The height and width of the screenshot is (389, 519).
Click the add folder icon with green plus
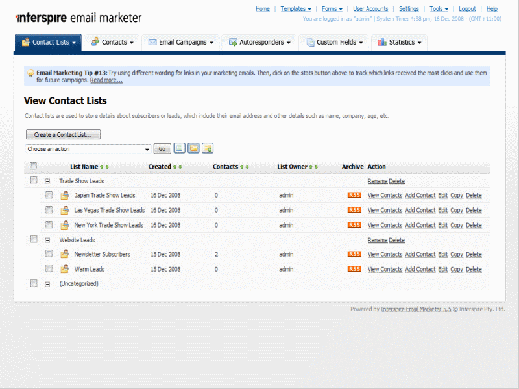coord(208,148)
